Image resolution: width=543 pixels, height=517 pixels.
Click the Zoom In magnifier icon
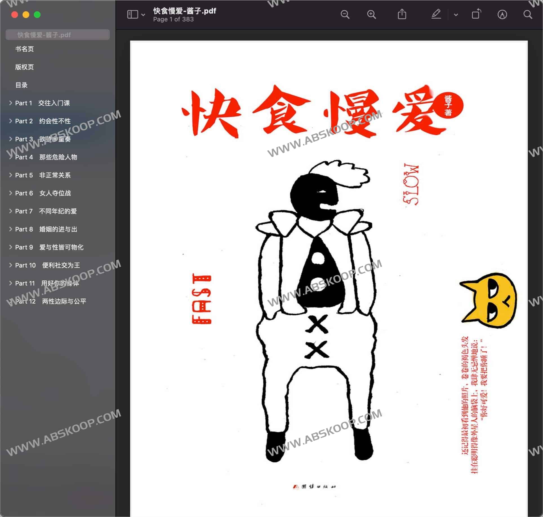point(371,14)
